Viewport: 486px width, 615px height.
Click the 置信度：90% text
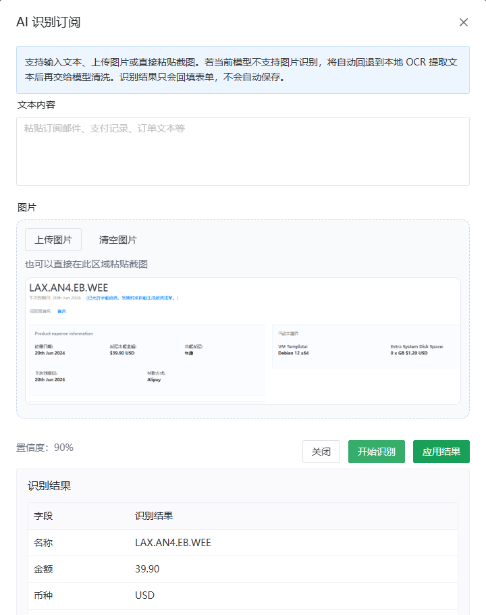[45, 448]
